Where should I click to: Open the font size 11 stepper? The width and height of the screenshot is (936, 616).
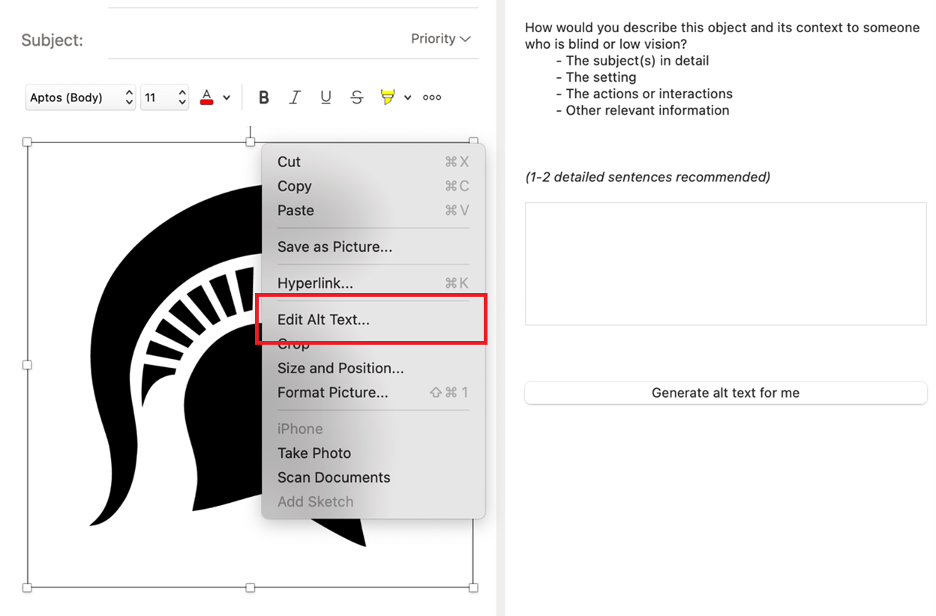[x=181, y=97]
